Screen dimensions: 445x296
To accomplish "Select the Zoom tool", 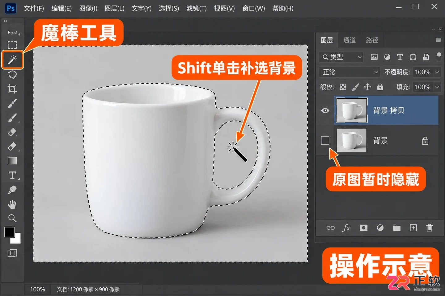I will coord(12,218).
